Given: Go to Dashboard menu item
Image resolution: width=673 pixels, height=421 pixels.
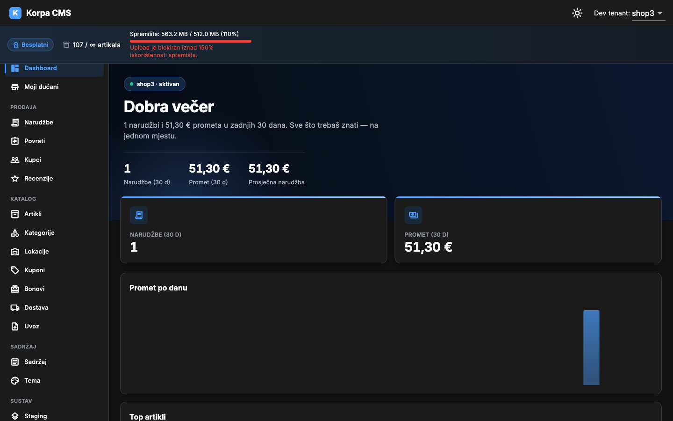Looking at the screenshot, I should click(x=54, y=68).
